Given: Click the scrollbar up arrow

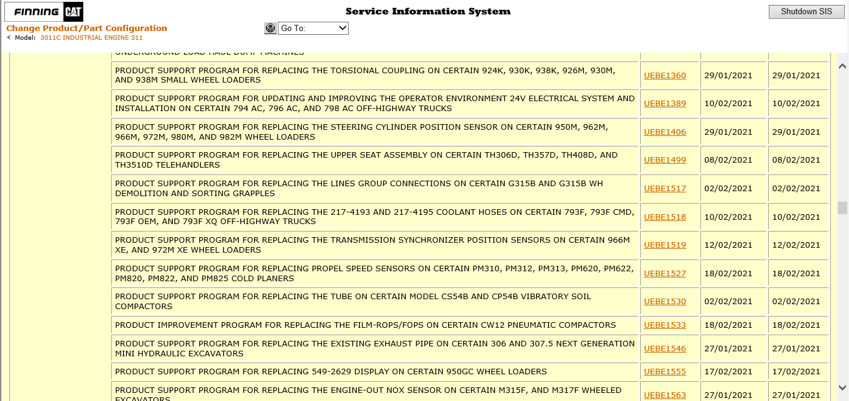Looking at the screenshot, I should pos(842,65).
